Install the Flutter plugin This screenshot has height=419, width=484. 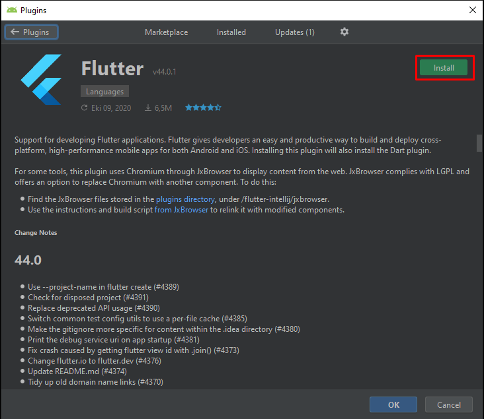pyautogui.click(x=444, y=68)
